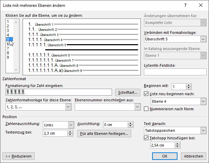Enable 'Liste neu beginnen nach' checkbox
Screen dimensions: 209x163
[147, 94]
